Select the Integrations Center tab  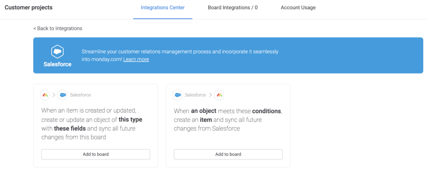click(x=163, y=7)
